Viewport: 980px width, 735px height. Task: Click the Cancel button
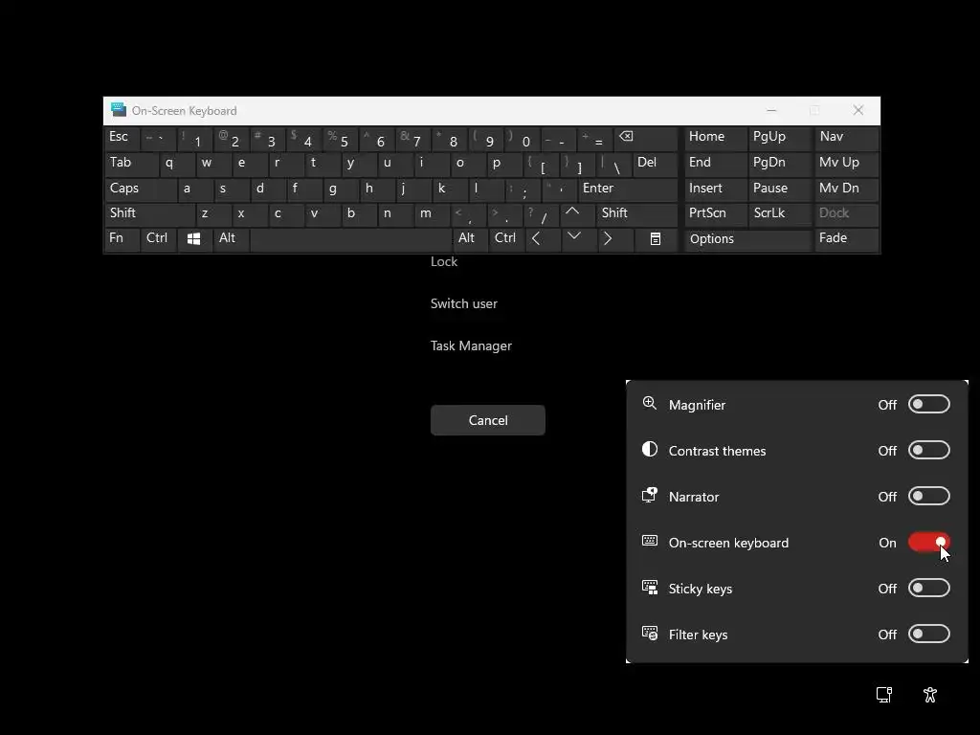(487, 420)
